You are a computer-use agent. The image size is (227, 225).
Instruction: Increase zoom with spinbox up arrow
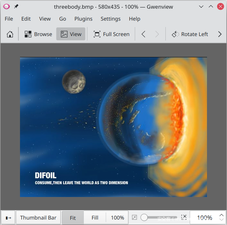[x=221, y=215]
